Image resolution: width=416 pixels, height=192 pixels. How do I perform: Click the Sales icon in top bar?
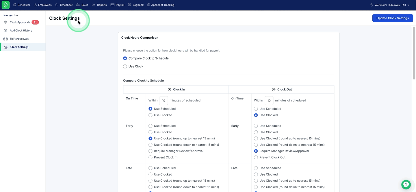(x=78, y=5)
